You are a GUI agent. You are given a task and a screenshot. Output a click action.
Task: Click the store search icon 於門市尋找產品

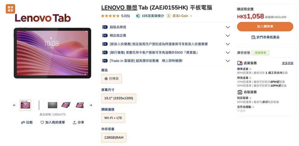(x=253, y=37)
